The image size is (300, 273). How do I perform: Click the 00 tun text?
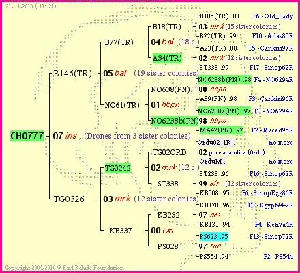[162, 231]
